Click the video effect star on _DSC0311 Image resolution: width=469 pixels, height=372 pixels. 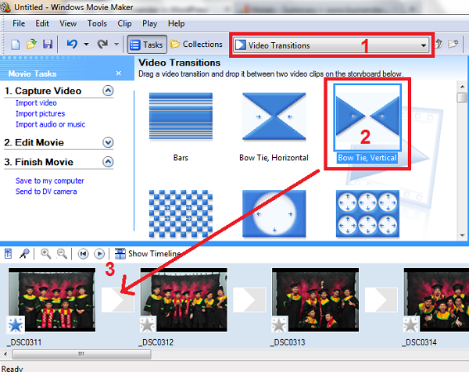coord(16,325)
